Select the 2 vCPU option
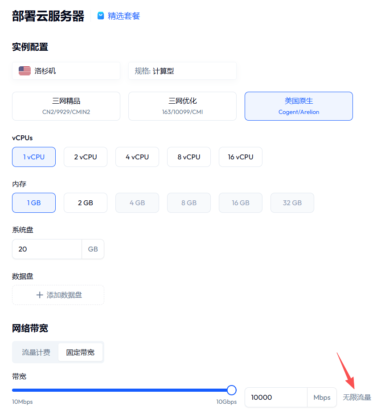Image resolution: width=381 pixels, height=418 pixels. click(x=86, y=157)
